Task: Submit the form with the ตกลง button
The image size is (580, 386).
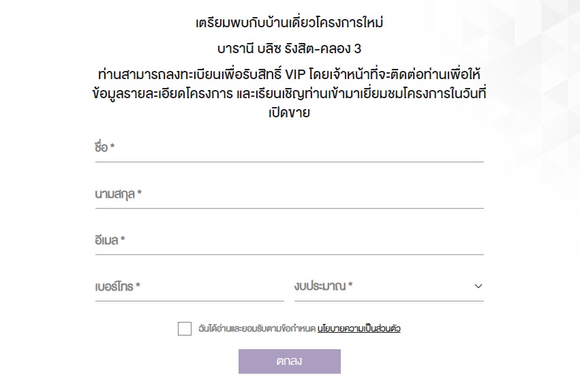Action: (x=289, y=361)
